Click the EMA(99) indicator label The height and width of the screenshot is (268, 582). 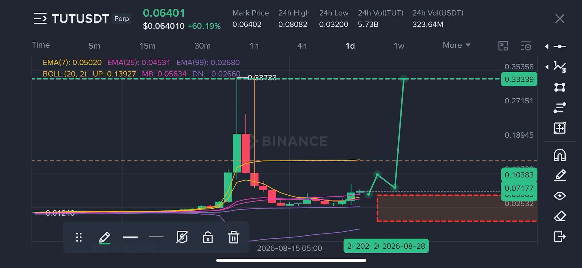click(x=208, y=62)
